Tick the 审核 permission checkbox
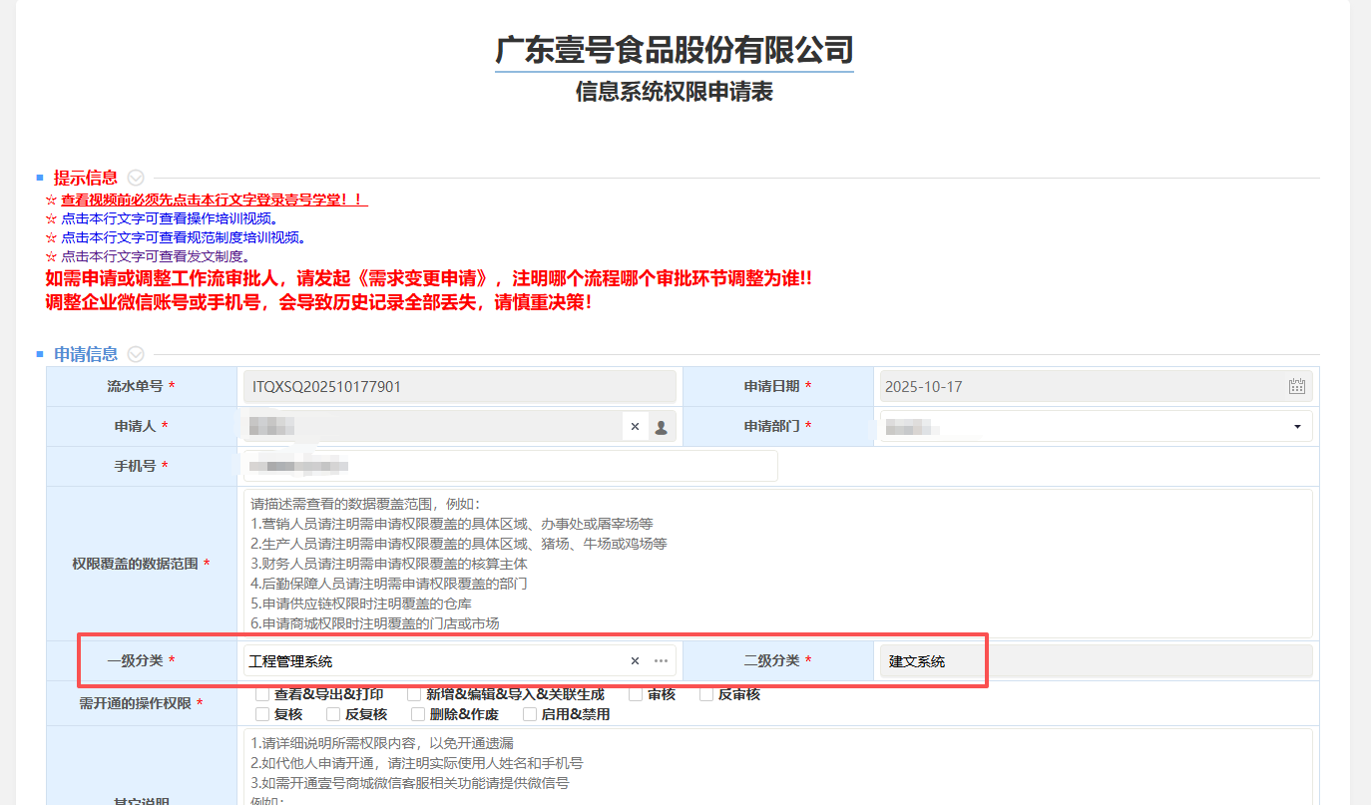 [636, 694]
